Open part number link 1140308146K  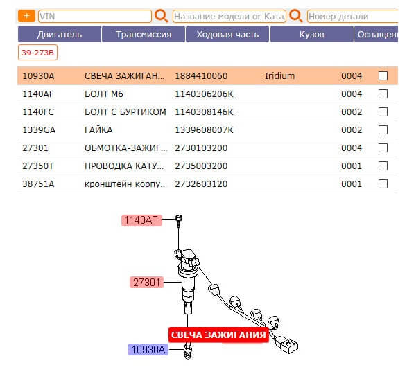point(204,112)
